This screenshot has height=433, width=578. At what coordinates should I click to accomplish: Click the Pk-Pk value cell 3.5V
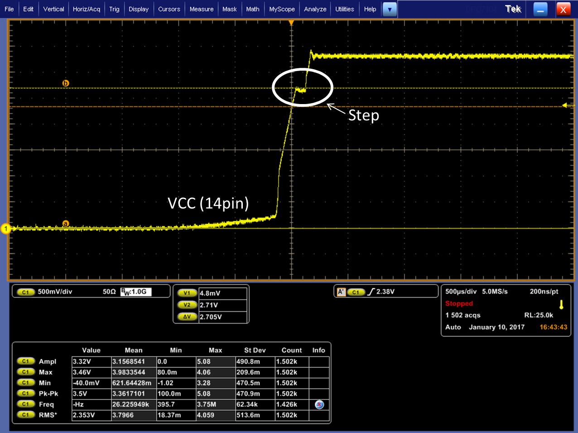[x=92, y=394]
